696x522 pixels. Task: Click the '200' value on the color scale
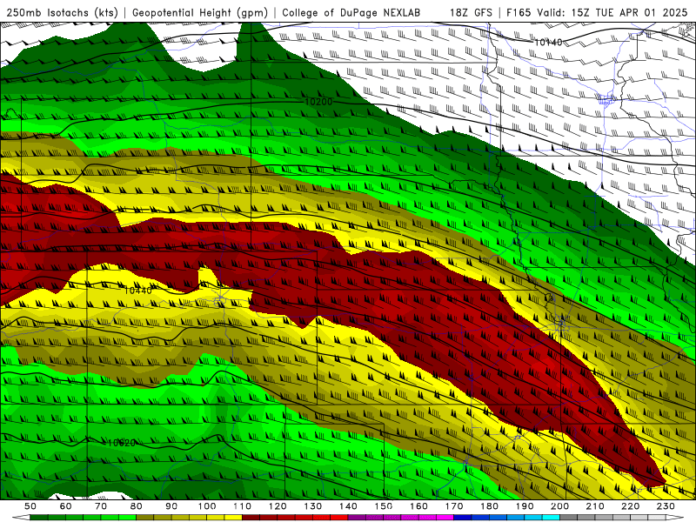(x=559, y=506)
